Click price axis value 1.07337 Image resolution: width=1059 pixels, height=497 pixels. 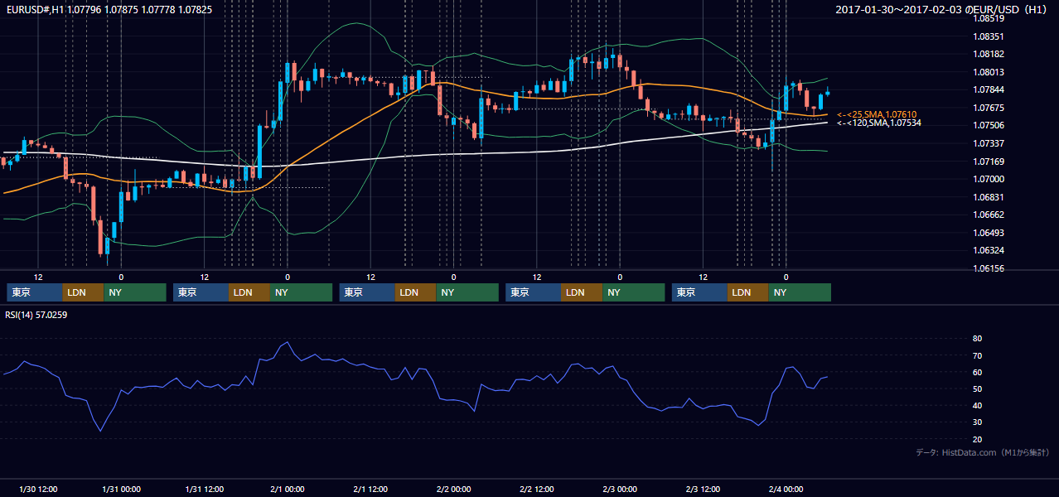pos(989,143)
